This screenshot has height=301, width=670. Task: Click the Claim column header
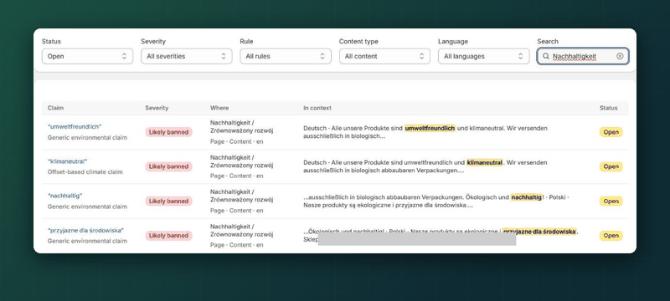pos(55,108)
